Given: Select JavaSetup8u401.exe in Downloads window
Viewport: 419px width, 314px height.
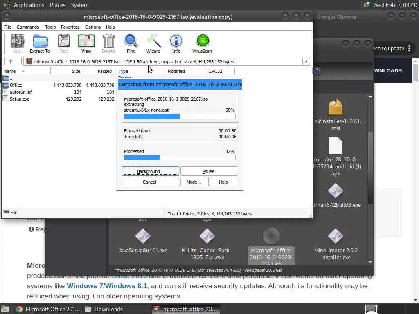Looking at the screenshot, I should tap(143, 241).
